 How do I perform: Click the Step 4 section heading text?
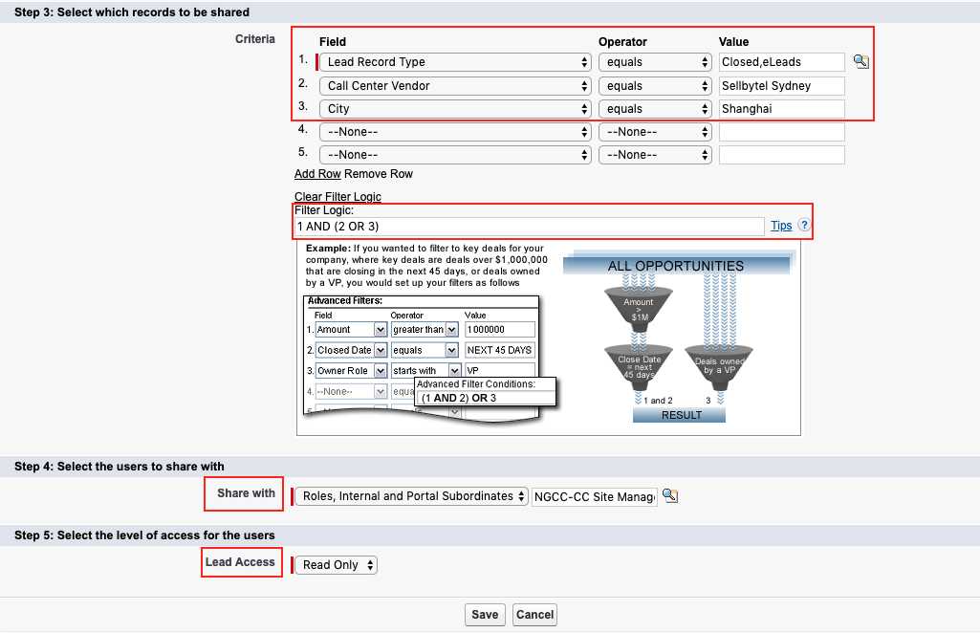pos(120,467)
